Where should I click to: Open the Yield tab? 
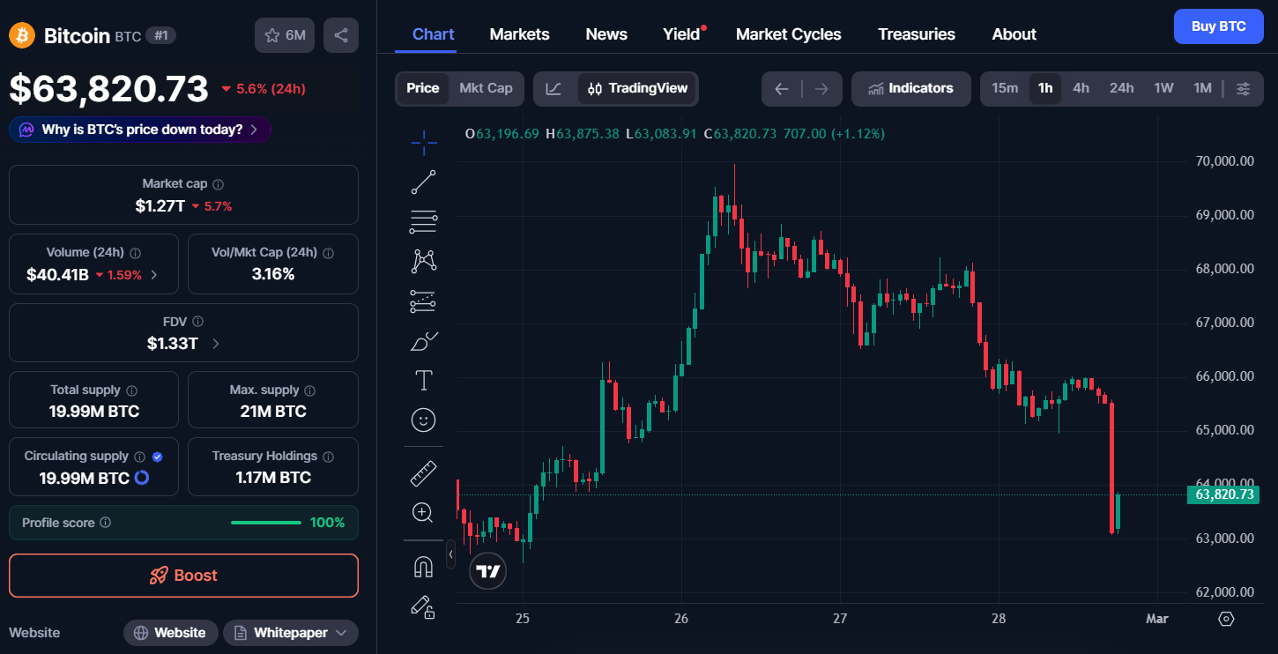(x=681, y=34)
